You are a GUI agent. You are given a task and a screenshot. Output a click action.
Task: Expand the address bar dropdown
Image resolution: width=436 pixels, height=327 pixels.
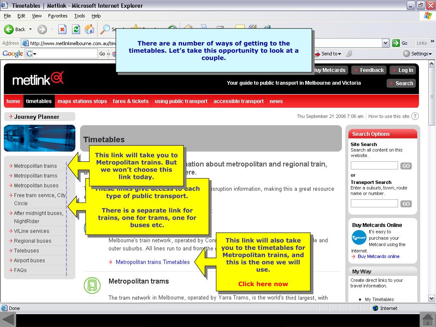385,43
